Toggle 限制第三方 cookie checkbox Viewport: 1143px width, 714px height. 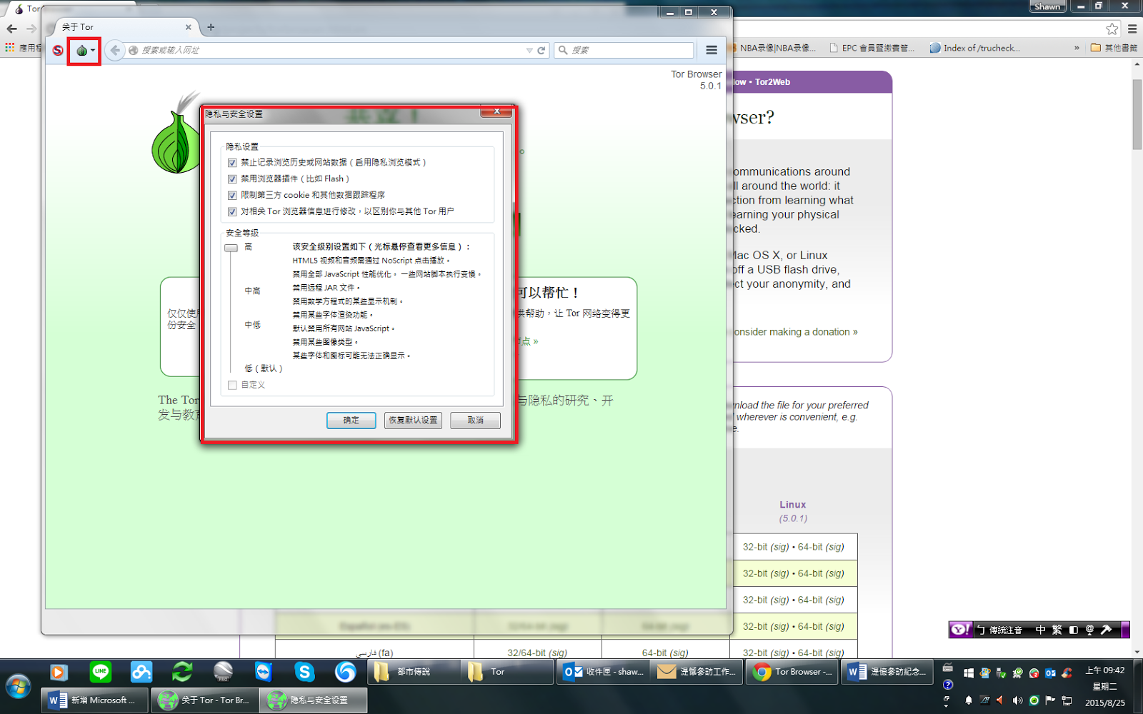pyautogui.click(x=232, y=195)
